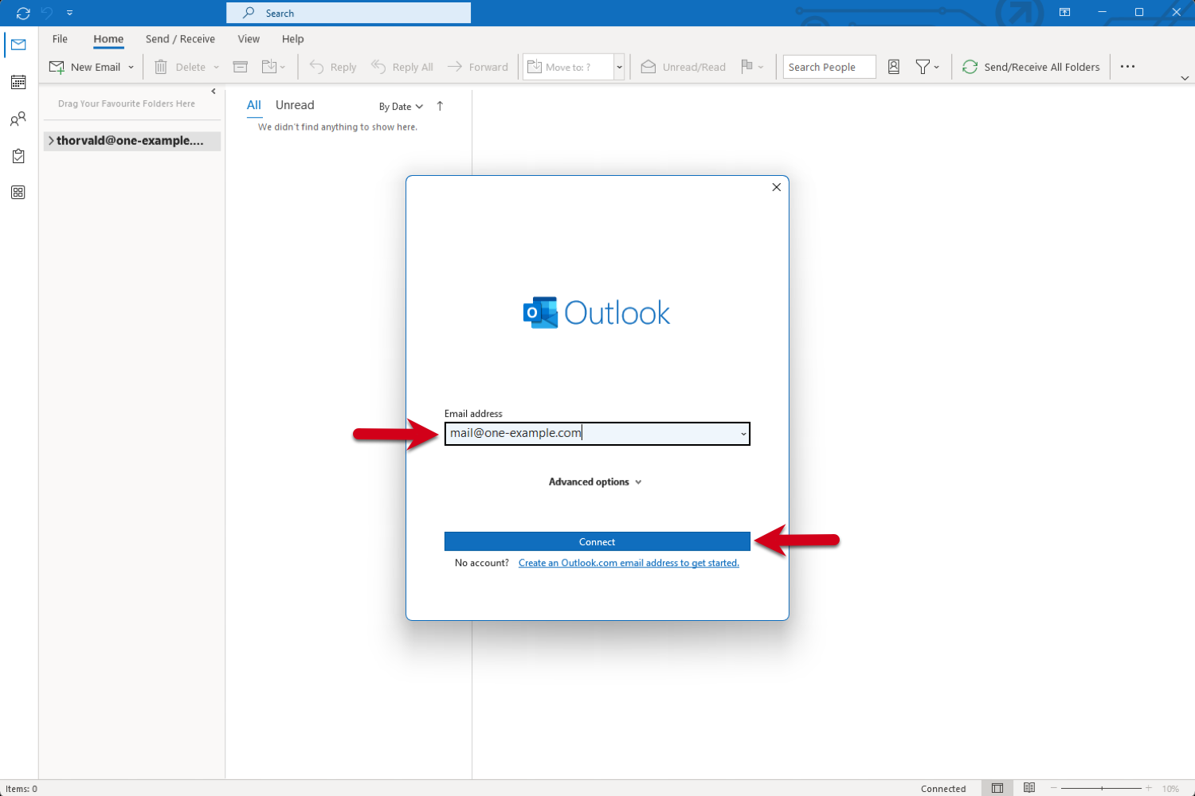This screenshot has height=796, width=1195.
Task: Select the Unread message filter tab
Action: click(x=294, y=104)
